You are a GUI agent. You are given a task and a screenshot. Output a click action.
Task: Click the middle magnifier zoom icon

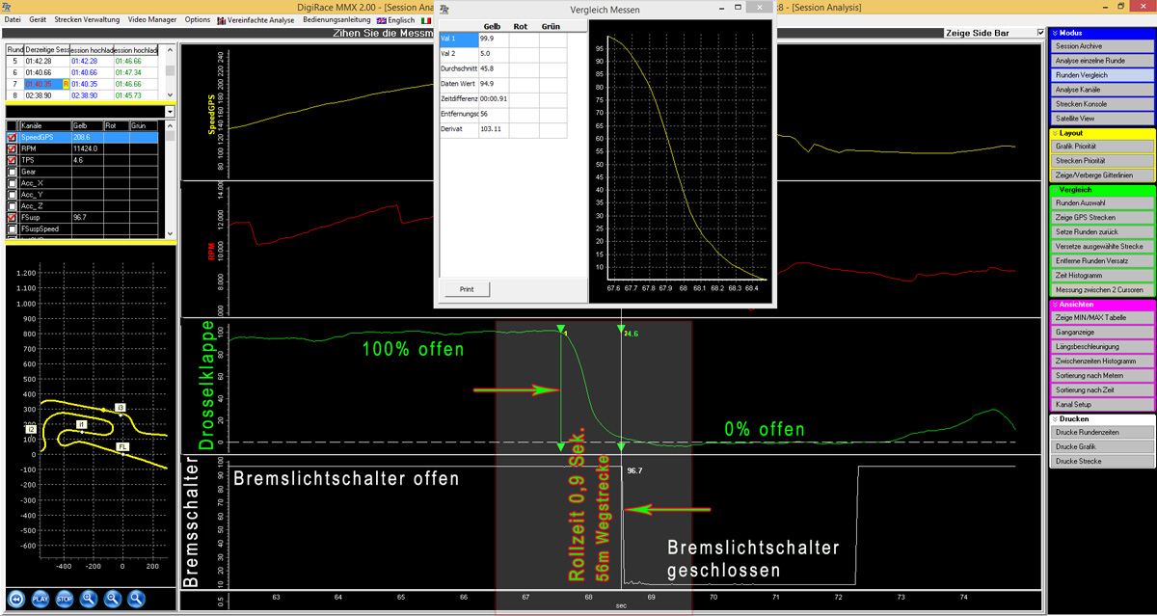pos(112,599)
